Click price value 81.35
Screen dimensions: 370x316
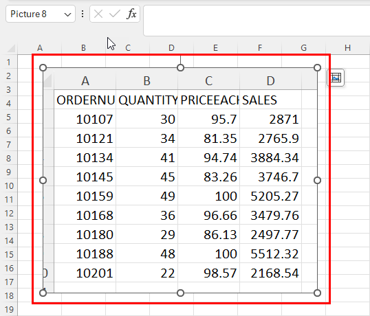[x=220, y=139]
